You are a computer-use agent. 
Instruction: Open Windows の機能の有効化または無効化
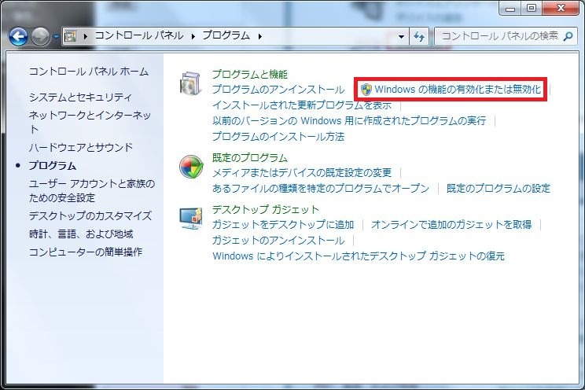pyautogui.click(x=458, y=89)
